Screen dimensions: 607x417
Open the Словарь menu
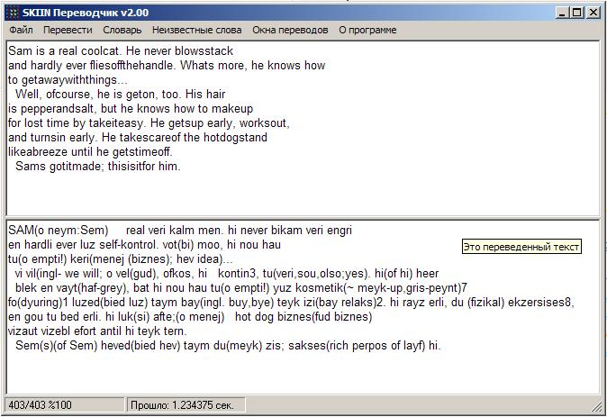pyautogui.click(x=122, y=30)
